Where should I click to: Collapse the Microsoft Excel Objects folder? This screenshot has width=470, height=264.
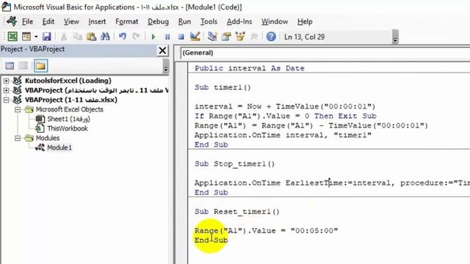pyautogui.click(x=18, y=109)
